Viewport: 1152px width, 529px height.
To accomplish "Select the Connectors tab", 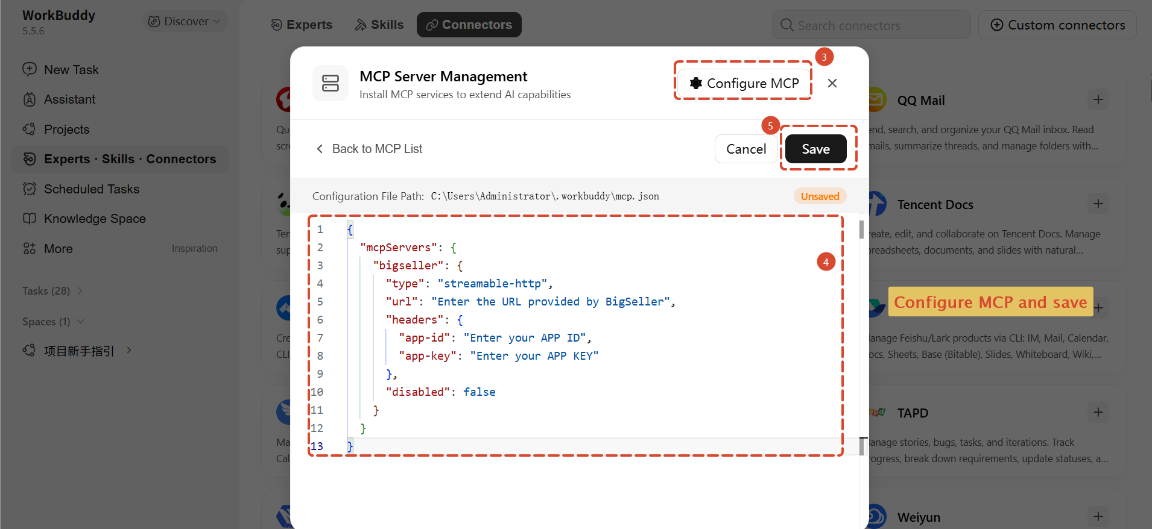I will click(x=469, y=25).
